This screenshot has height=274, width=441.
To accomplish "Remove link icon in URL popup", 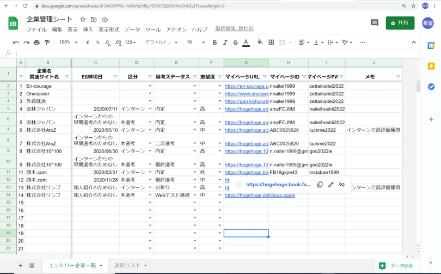I will (x=342, y=185).
